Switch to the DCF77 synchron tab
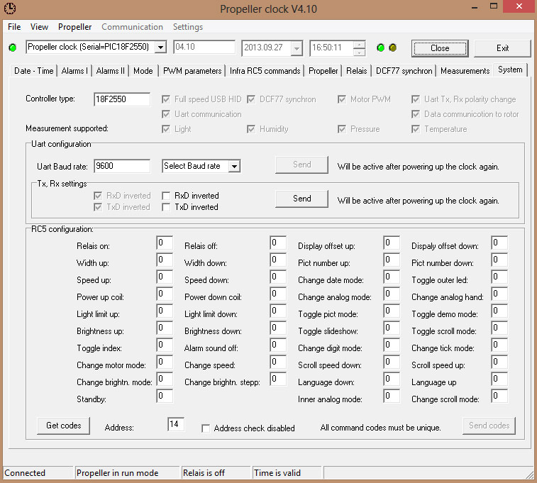 click(x=404, y=71)
